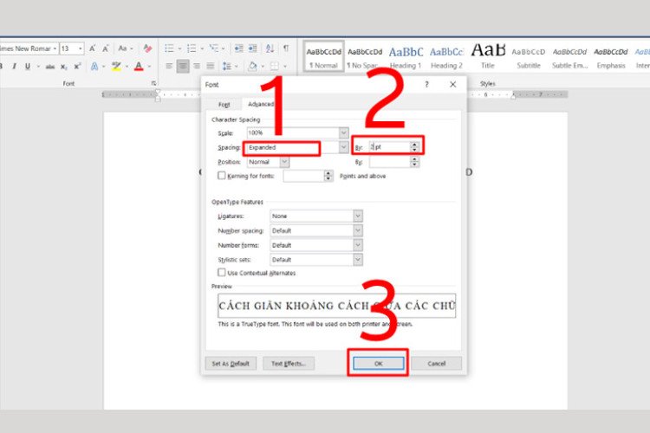
Task: Click the Spacing By value stepper arrows
Action: 414,146
